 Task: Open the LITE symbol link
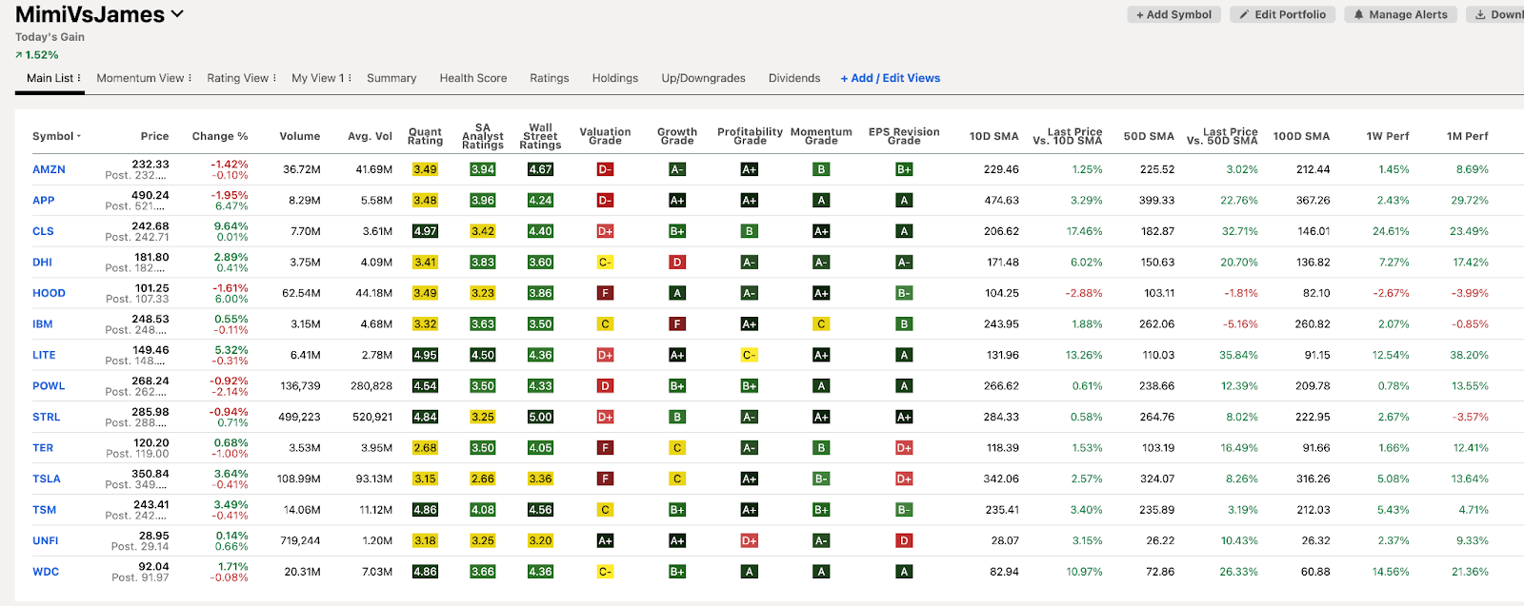[44, 355]
